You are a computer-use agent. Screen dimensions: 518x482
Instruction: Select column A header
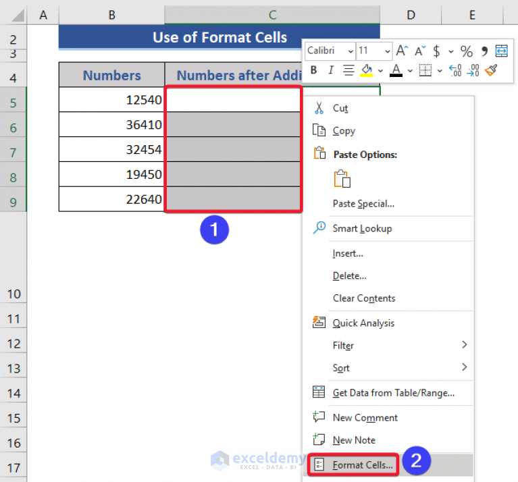[43, 15]
